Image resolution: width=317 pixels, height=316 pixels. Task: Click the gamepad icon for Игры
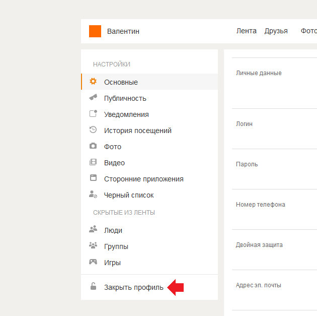coord(93,262)
